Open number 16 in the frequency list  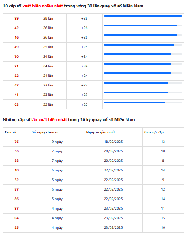16,37
